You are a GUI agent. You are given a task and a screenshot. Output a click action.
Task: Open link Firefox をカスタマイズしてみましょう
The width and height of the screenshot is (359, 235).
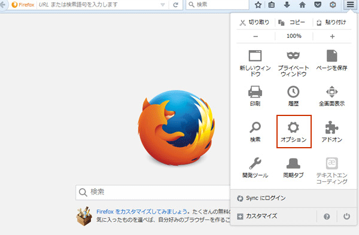tap(142, 212)
